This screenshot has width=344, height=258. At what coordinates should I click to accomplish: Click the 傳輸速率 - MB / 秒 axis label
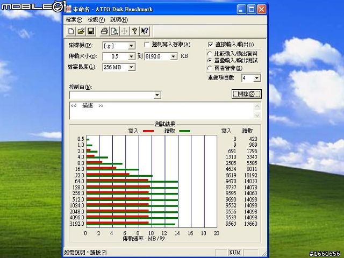point(144,239)
